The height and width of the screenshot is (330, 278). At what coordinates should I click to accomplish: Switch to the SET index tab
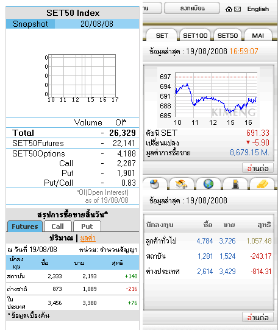pos(162,35)
